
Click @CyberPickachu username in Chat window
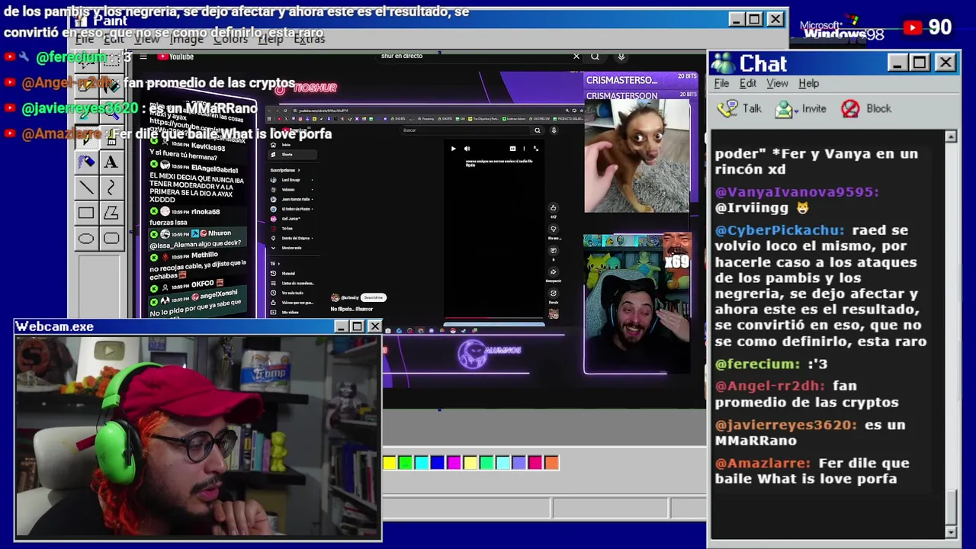point(780,230)
